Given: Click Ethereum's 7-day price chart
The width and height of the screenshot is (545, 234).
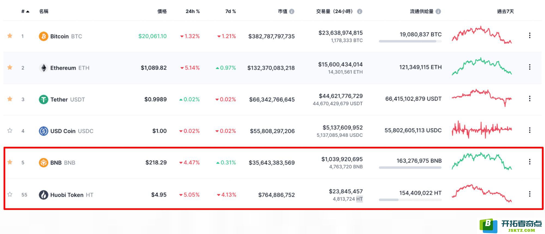Looking at the screenshot, I should (x=482, y=66).
